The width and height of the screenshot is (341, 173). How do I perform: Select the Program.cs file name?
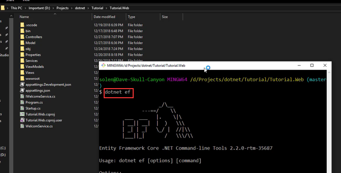tap(34, 102)
